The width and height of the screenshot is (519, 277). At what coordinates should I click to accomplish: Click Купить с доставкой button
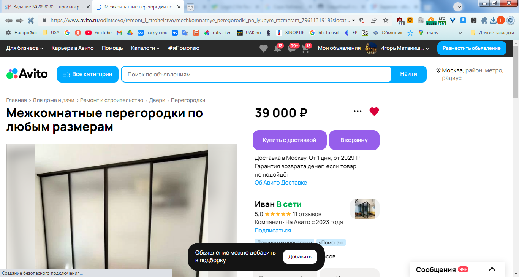(290, 140)
